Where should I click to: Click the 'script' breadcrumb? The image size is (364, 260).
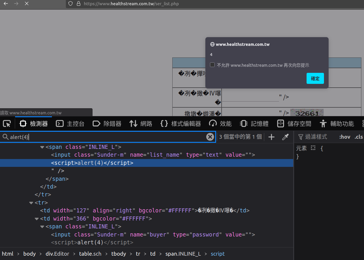[x=218, y=254]
